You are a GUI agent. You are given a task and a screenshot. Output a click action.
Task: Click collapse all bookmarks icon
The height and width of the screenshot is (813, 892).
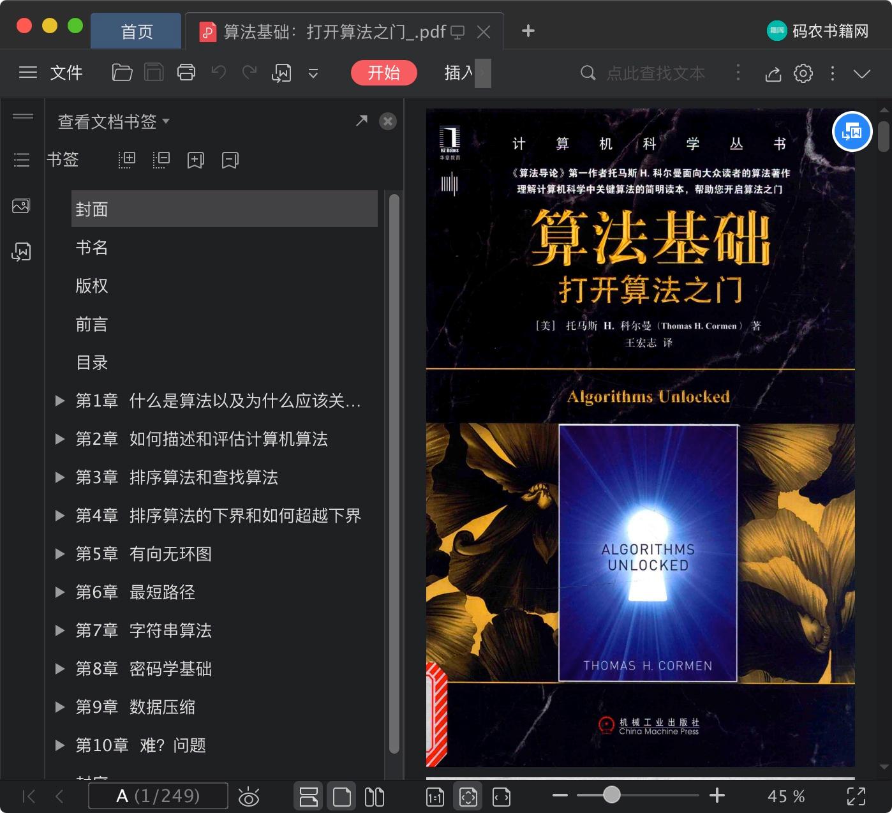[161, 160]
